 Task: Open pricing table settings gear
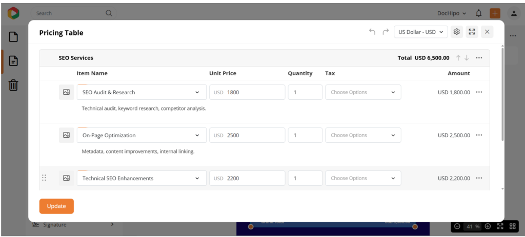point(456,32)
